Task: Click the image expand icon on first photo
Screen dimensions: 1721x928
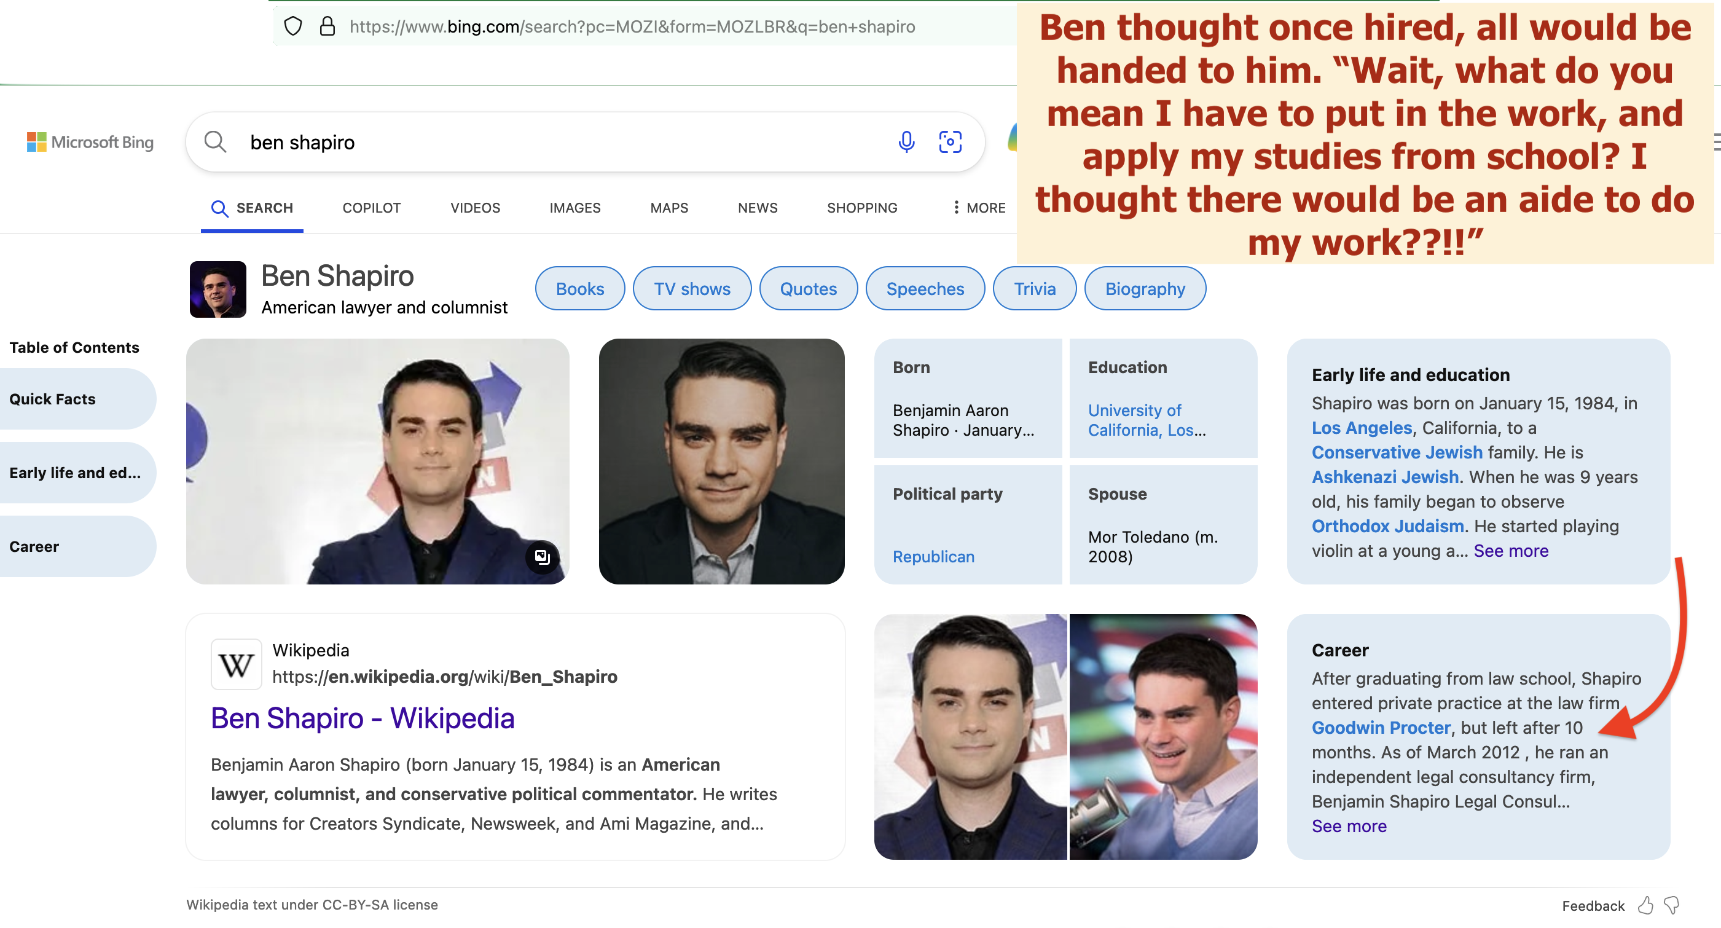Action: point(542,557)
